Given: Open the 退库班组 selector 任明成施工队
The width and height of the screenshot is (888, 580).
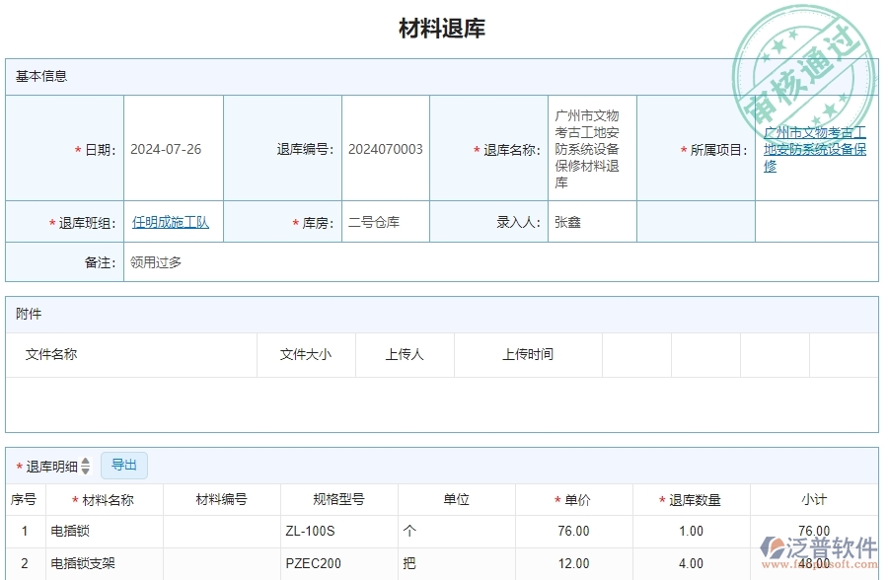Looking at the screenshot, I should pyautogui.click(x=170, y=221).
